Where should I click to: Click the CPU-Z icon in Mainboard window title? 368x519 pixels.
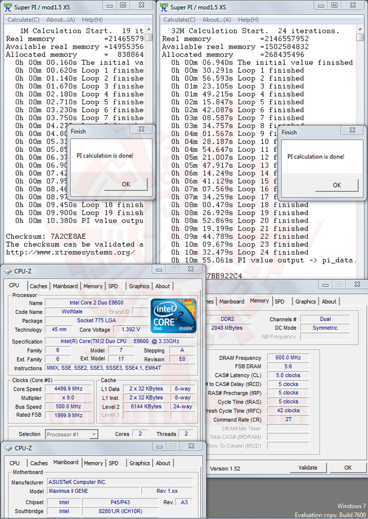point(8,448)
